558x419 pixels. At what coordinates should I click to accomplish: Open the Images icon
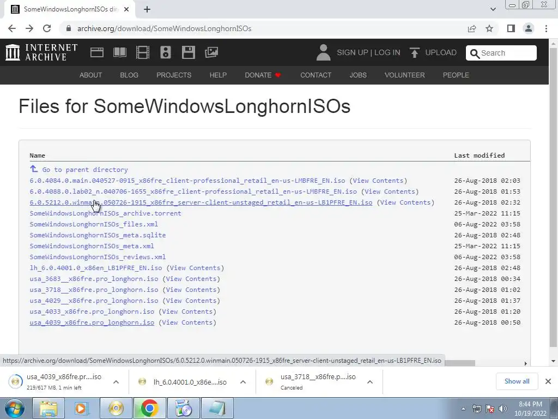211,52
